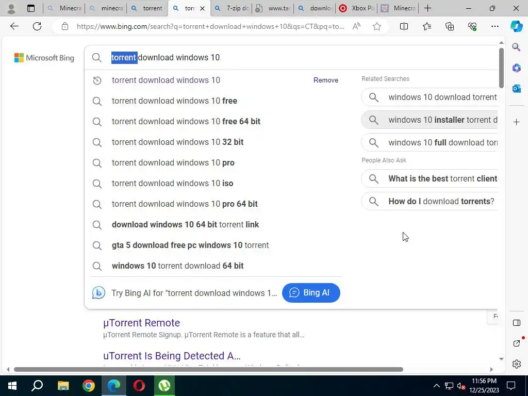Pick related search windows 10 full download
The height and width of the screenshot is (396, 528).
click(430, 142)
